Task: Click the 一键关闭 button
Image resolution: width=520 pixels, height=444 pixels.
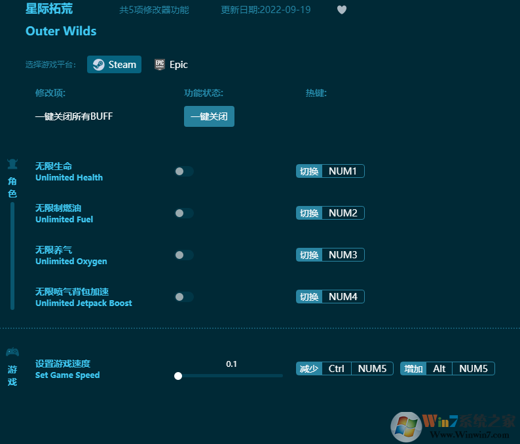Action: click(x=210, y=116)
